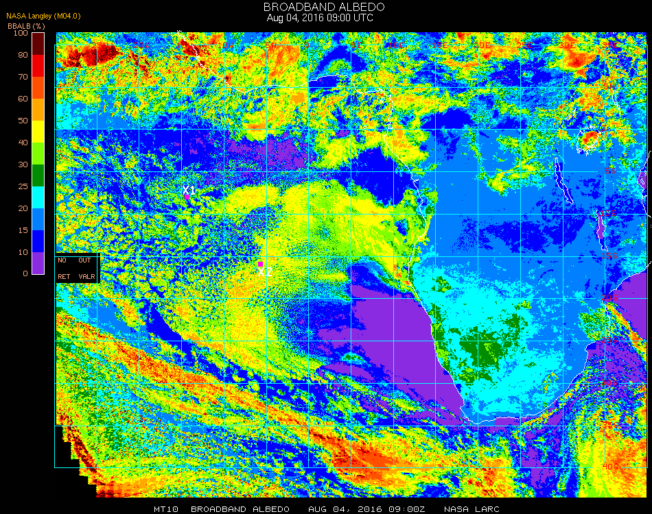Click the 10E longitude label
The height and width of the screenshot is (514, 652).
click(x=397, y=45)
